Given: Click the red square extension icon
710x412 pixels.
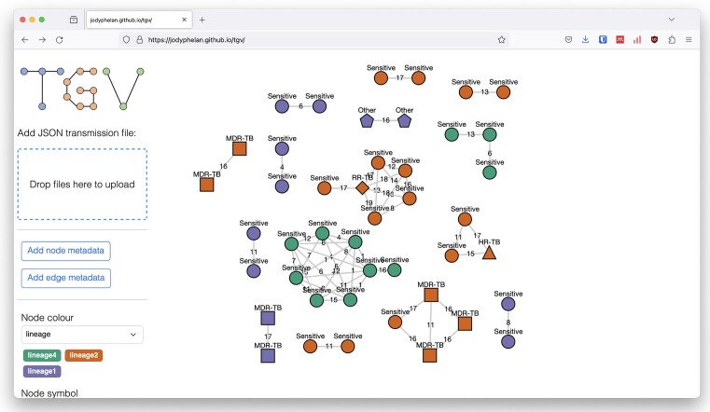Looking at the screenshot, I should 620,40.
